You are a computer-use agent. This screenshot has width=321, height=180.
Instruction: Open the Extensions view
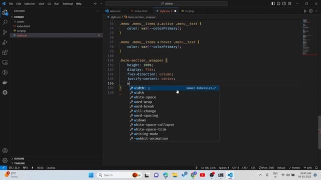point(5,52)
